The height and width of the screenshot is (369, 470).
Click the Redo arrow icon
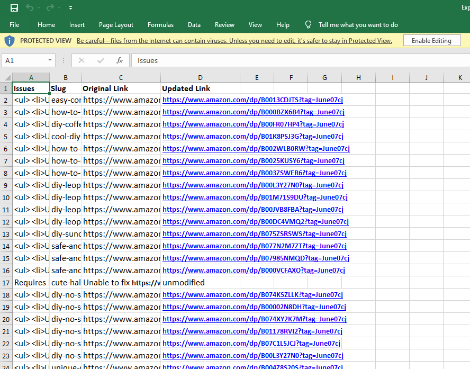[50, 7]
